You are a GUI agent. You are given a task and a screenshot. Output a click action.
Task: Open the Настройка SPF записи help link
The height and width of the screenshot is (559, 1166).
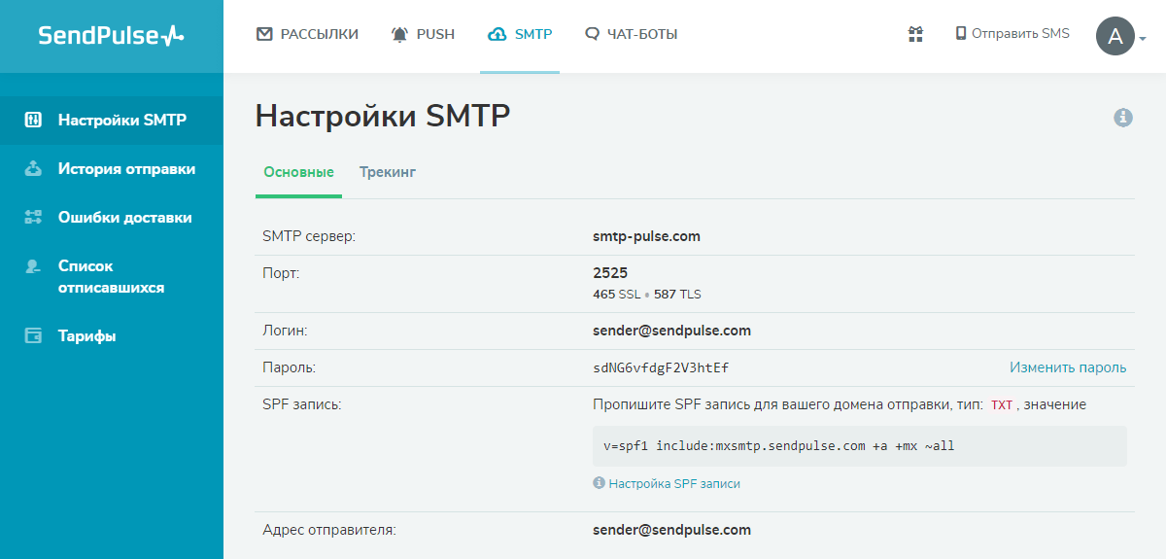tap(674, 483)
